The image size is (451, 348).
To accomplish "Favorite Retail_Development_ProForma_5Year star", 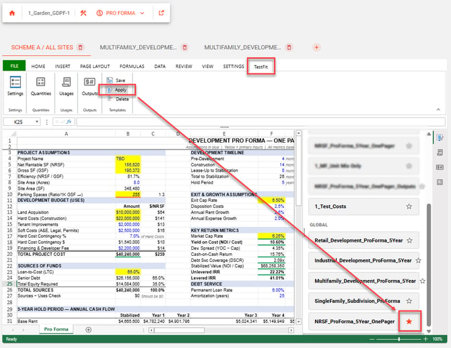I will pos(409,240).
